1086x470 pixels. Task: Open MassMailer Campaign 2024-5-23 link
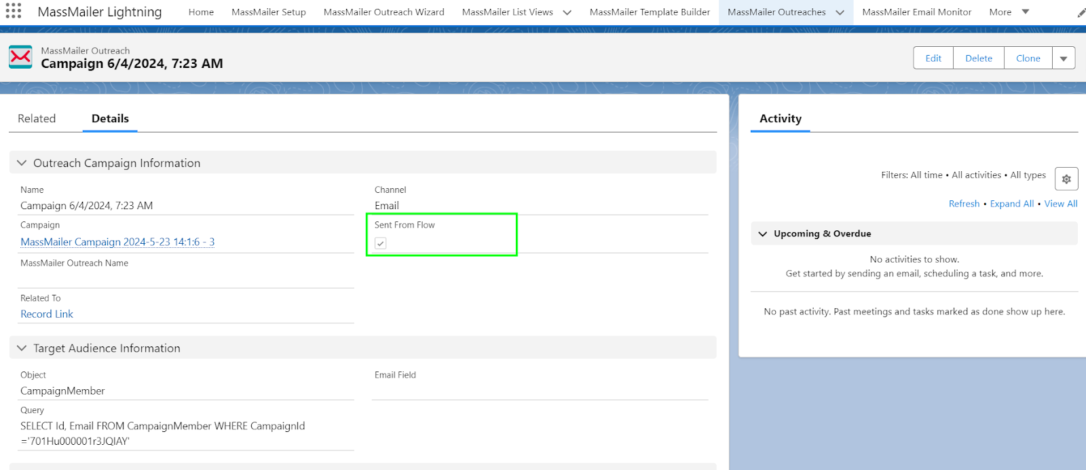coord(117,242)
